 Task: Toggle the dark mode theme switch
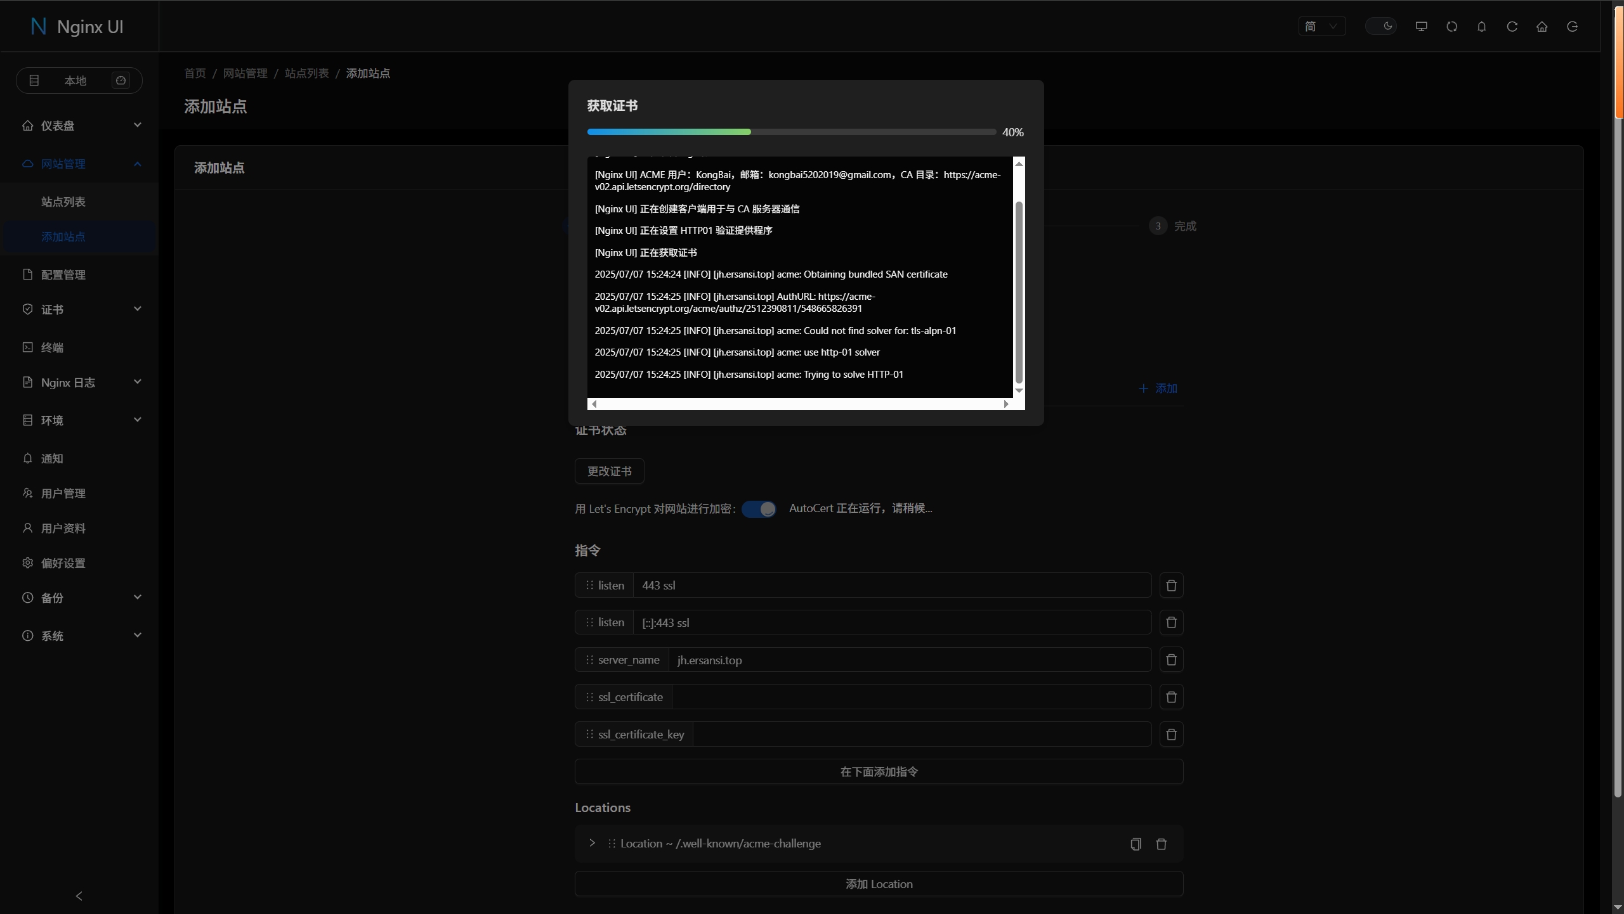click(x=1381, y=26)
